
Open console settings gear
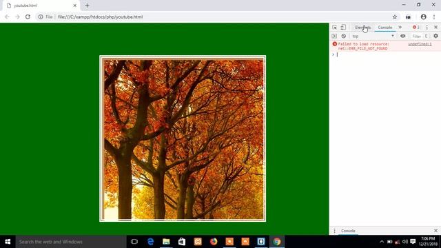point(435,36)
